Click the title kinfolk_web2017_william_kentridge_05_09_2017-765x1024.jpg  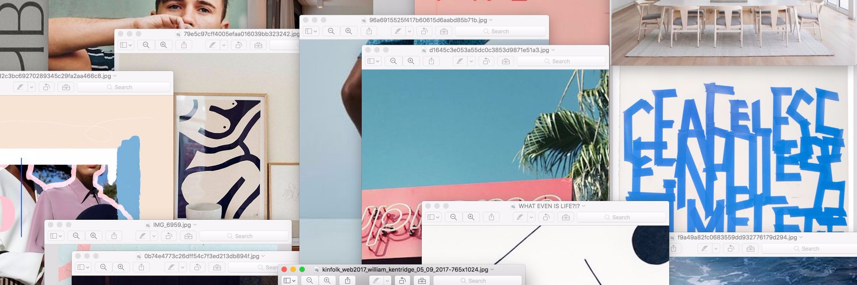pyautogui.click(x=405, y=269)
